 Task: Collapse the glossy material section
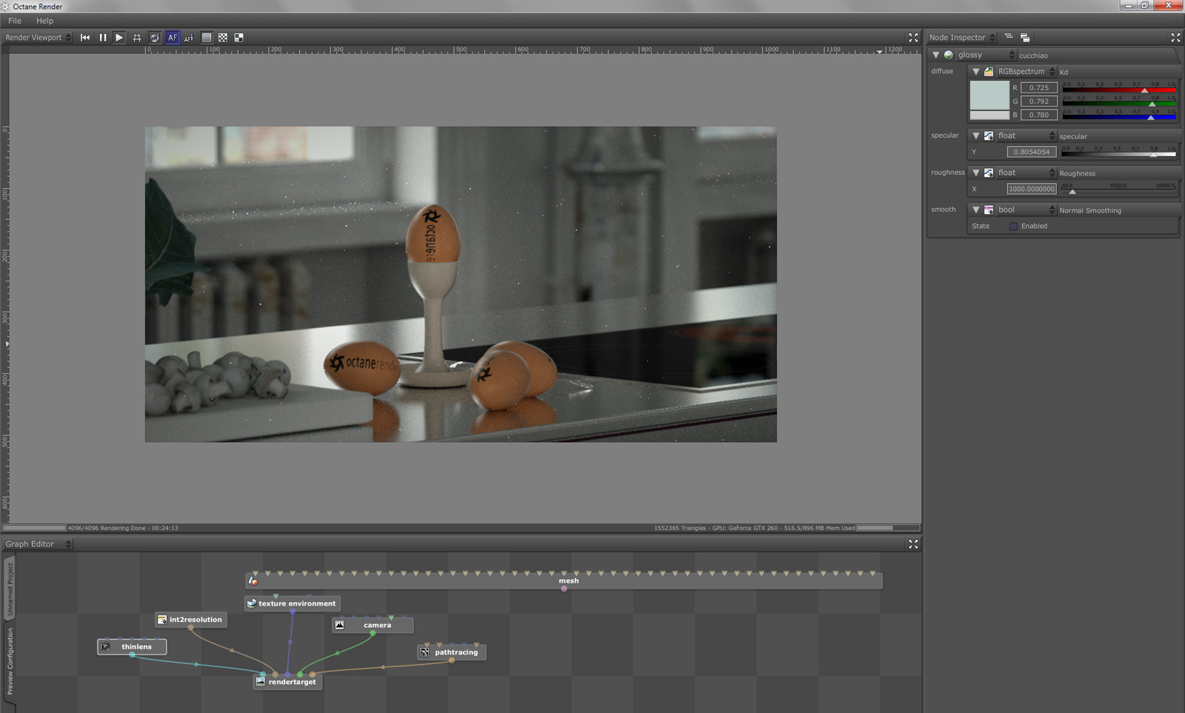pyautogui.click(x=936, y=56)
